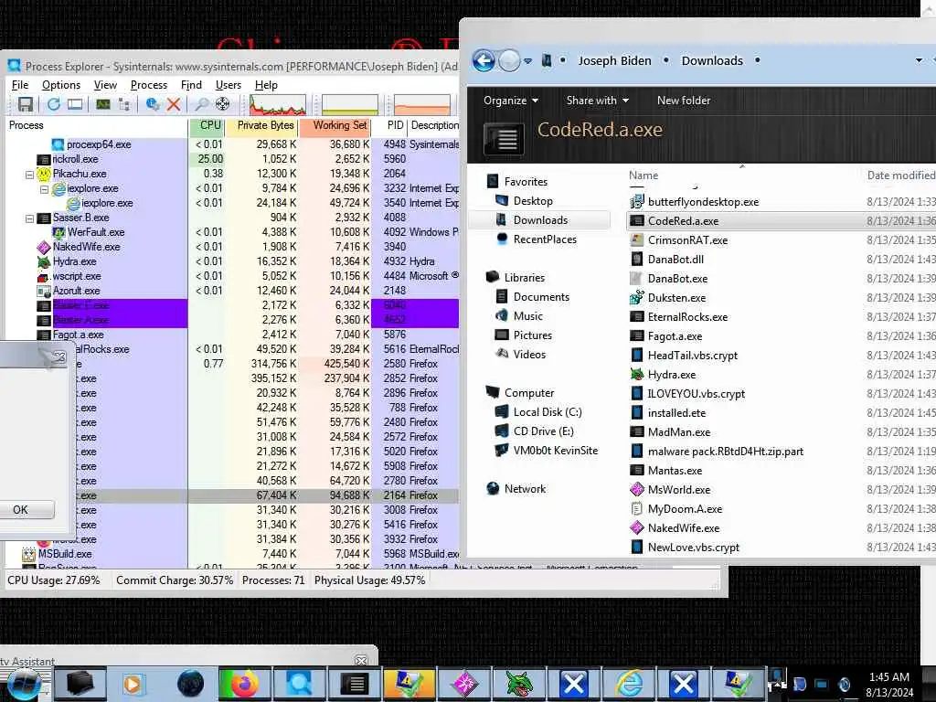Sort by the Working Set column header
936x702 pixels.
tap(335, 125)
